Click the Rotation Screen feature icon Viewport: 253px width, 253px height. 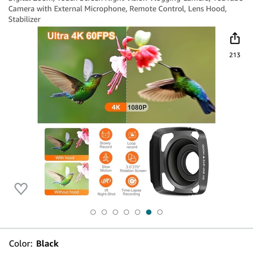(132, 157)
